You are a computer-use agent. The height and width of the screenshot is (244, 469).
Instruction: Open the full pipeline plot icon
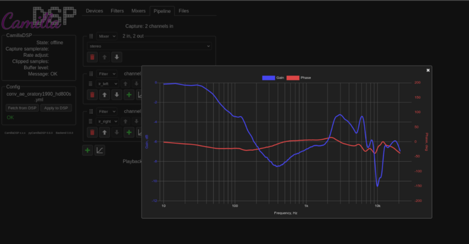click(x=100, y=150)
